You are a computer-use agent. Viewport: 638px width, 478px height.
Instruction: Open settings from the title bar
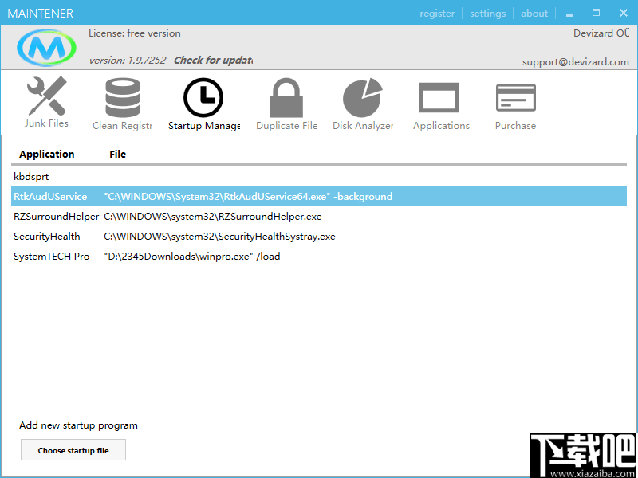[x=488, y=14]
